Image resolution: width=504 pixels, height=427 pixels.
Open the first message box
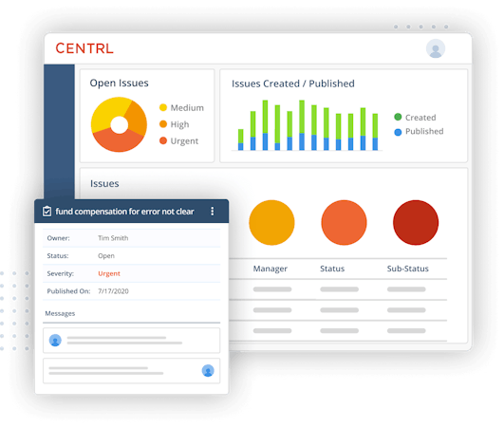tap(132, 341)
